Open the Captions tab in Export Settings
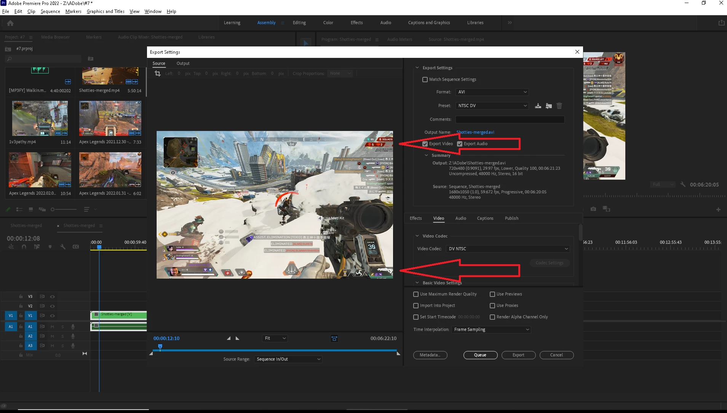 [485, 218]
